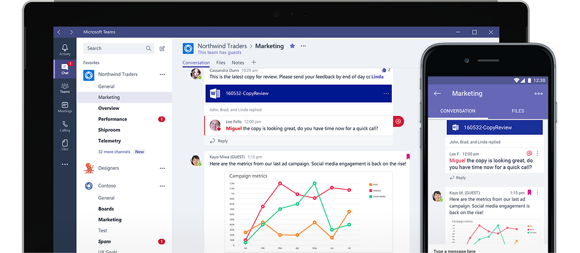Open Chat in the left rail

pyautogui.click(x=65, y=69)
